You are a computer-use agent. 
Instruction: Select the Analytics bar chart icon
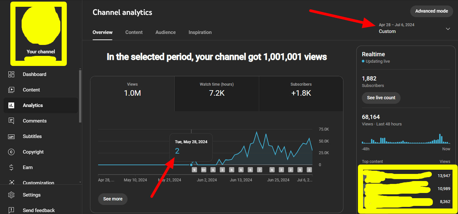coord(11,105)
